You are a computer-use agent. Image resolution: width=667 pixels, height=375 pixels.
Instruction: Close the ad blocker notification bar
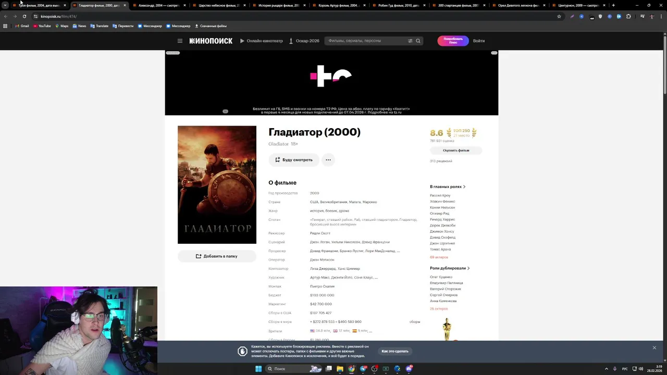(x=654, y=348)
